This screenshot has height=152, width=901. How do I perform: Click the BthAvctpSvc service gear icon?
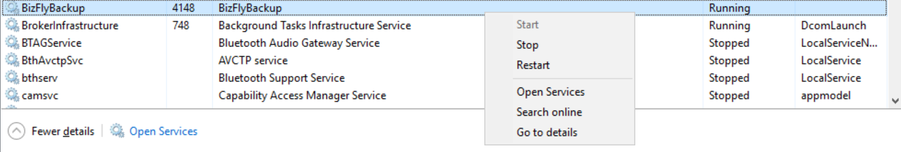click(x=12, y=60)
